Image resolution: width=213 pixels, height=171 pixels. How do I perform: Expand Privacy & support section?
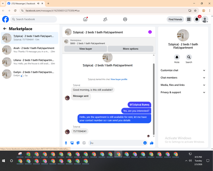pyautogui.click(x=183, y=92)
